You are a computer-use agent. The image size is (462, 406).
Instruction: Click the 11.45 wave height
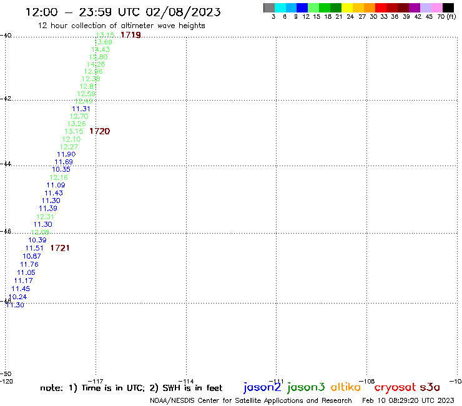21,289
